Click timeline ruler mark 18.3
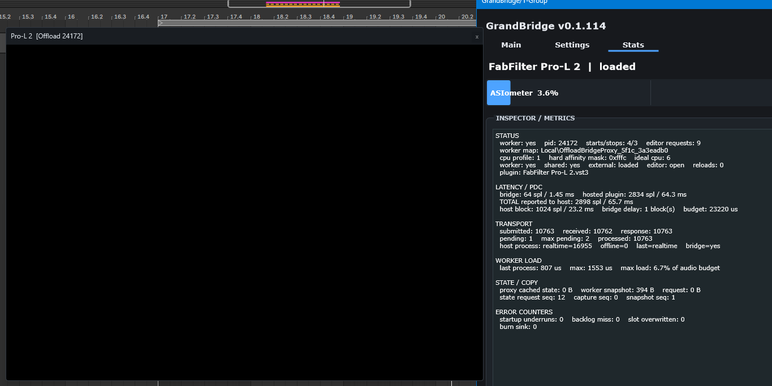The image size is (772, 386). (305, 17)
